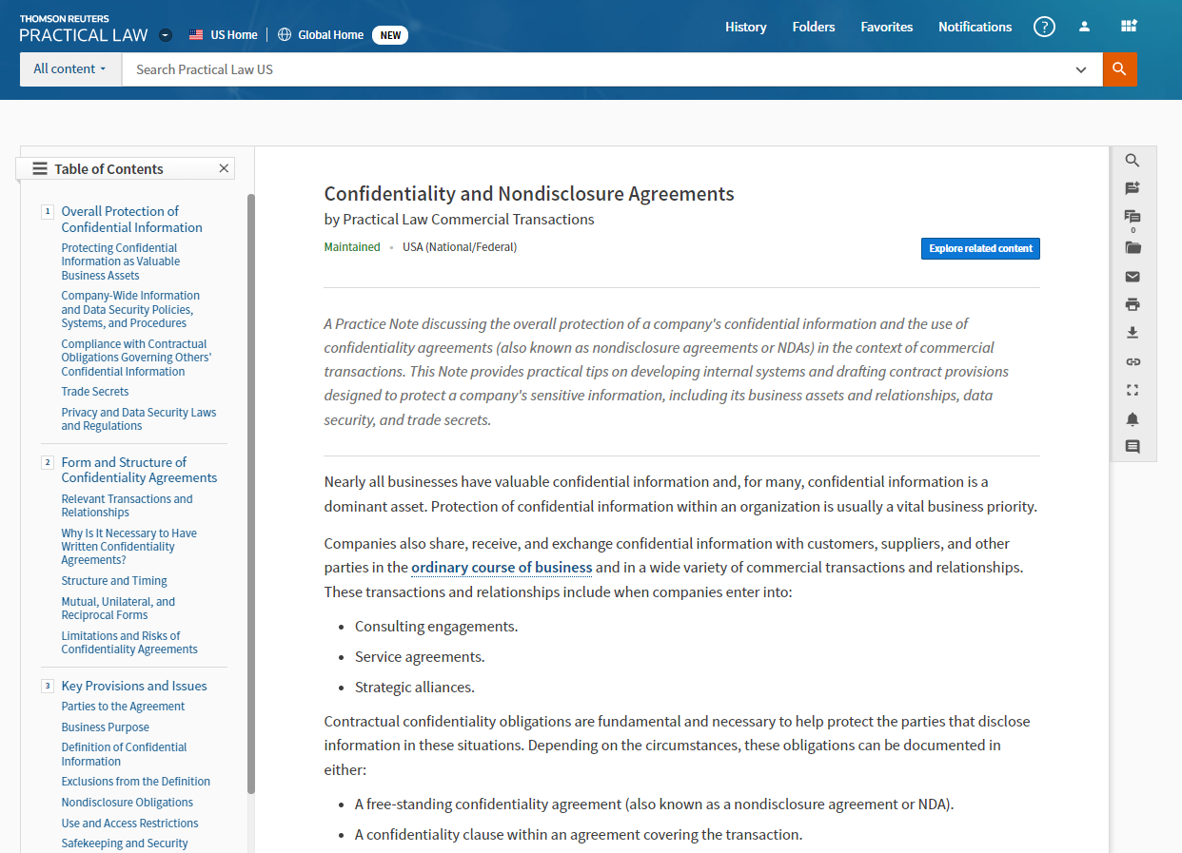Image resolution: width=1182 pixels, height=853 pixels.
Task: Follow the ordinary course of business link
Action: tap(502, 568)
